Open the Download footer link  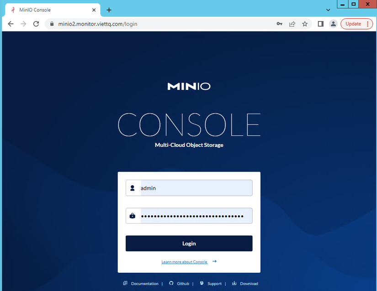(249, 284)
